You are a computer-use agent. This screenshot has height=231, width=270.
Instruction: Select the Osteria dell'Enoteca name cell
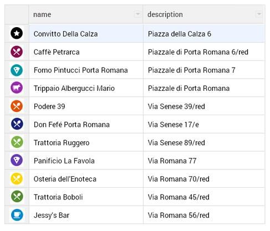(86, 179)
